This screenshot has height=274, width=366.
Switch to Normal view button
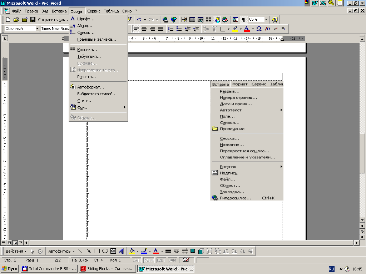pyautogui.click(x=4, y=243)
